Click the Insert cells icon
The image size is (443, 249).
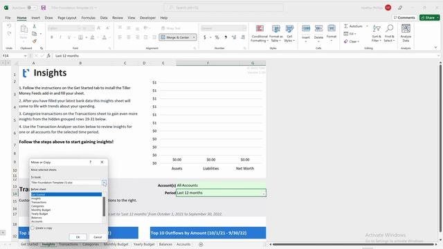306,28
